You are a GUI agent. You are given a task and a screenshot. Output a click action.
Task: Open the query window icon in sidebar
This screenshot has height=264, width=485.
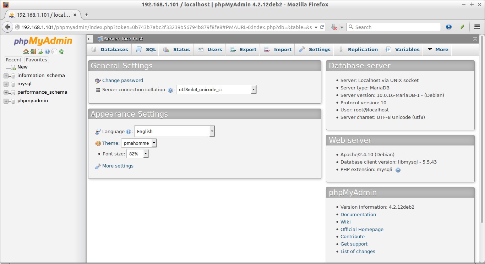tap(40, 52)
